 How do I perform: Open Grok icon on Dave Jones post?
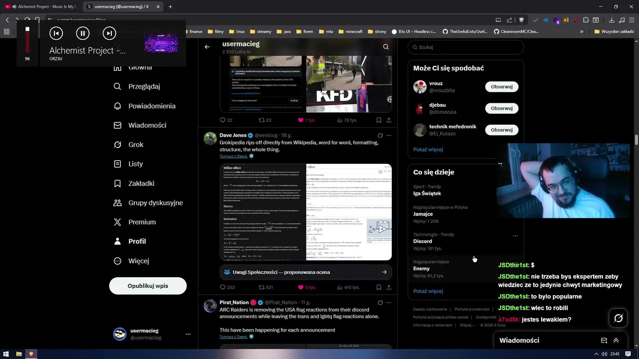pos(380,135)
